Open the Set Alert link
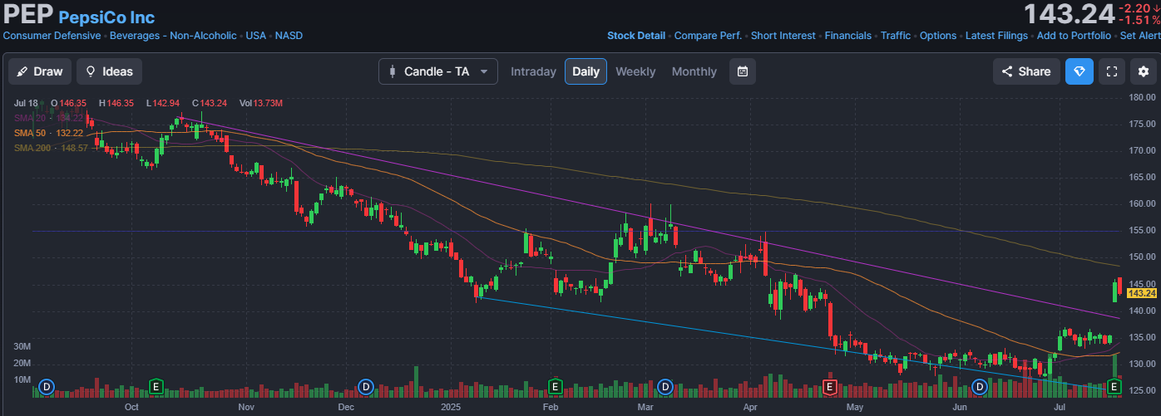1161x416 pixels. tap(1140, 36)
